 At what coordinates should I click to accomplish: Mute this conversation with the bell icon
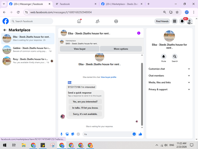pos(164,56)
